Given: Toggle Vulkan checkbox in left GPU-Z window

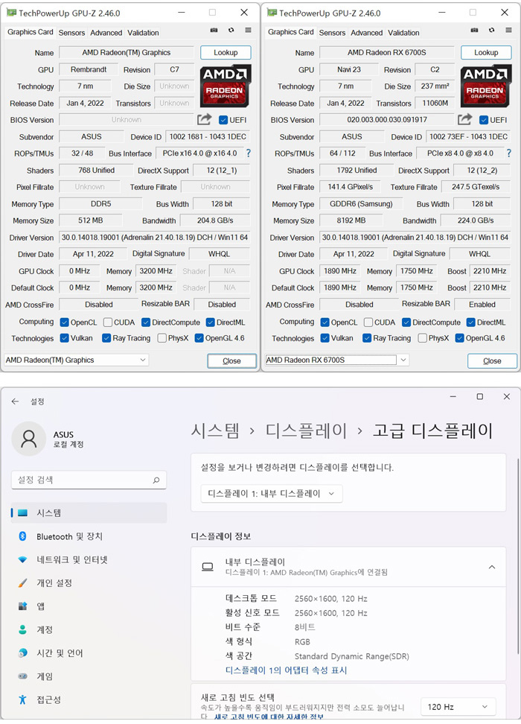Looking at the screenshot, I should pos(65,338).
